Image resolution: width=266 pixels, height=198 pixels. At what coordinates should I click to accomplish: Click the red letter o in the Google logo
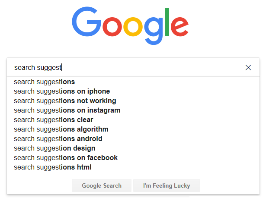[x=112, y=27]
